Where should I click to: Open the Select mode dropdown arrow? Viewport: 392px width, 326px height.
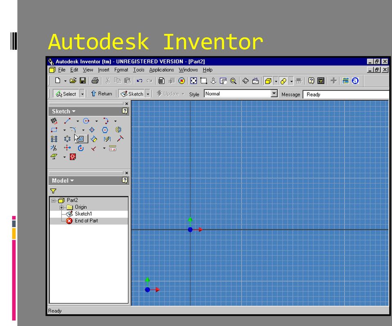(x=82, y=94)
